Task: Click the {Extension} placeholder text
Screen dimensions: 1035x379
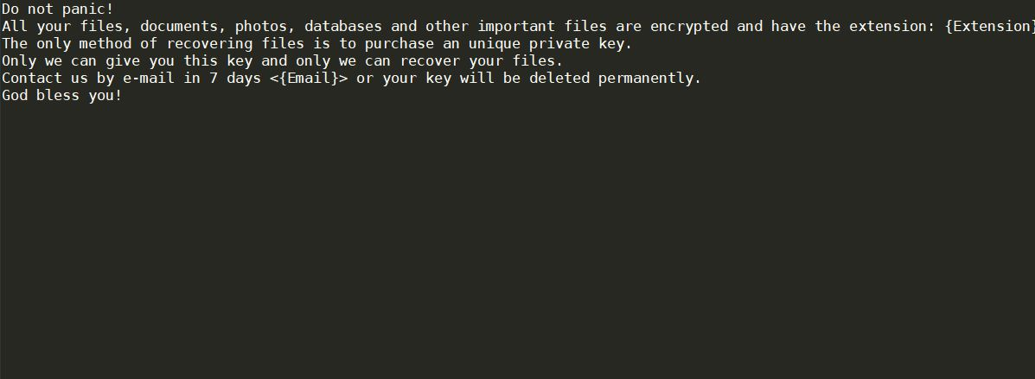Action: tap(989, 26)
